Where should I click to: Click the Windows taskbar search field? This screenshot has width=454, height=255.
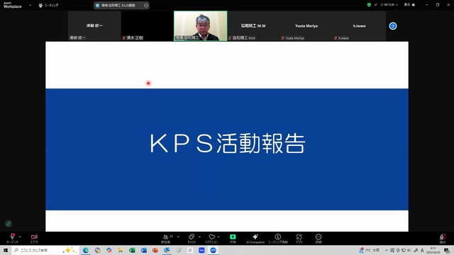point(45,250)
